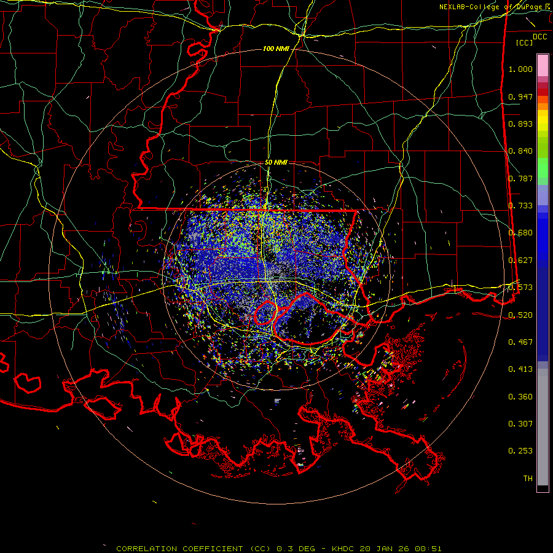Click the 0.253 legend value
The image size is (553, 553).
click(520, 451)
